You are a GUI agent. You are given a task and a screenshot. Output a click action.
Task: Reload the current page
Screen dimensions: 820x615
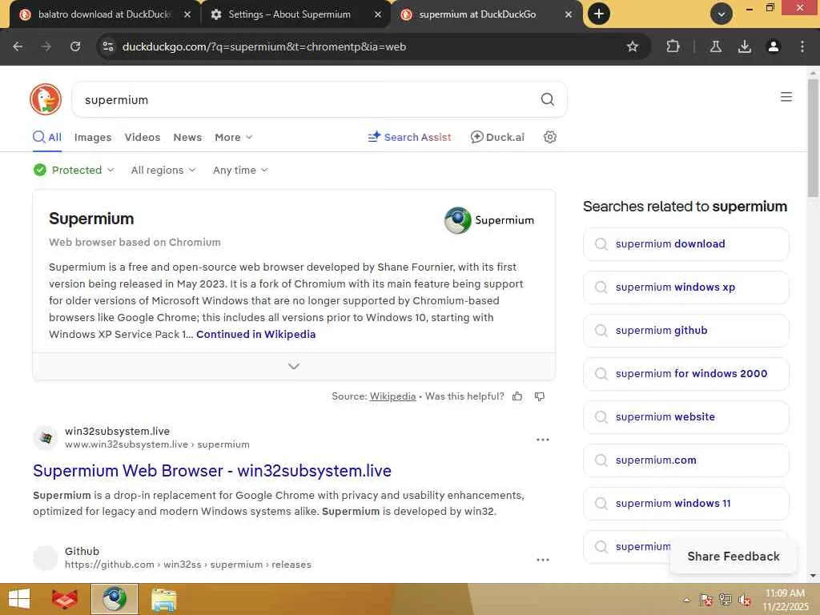[x=75, y=46]
